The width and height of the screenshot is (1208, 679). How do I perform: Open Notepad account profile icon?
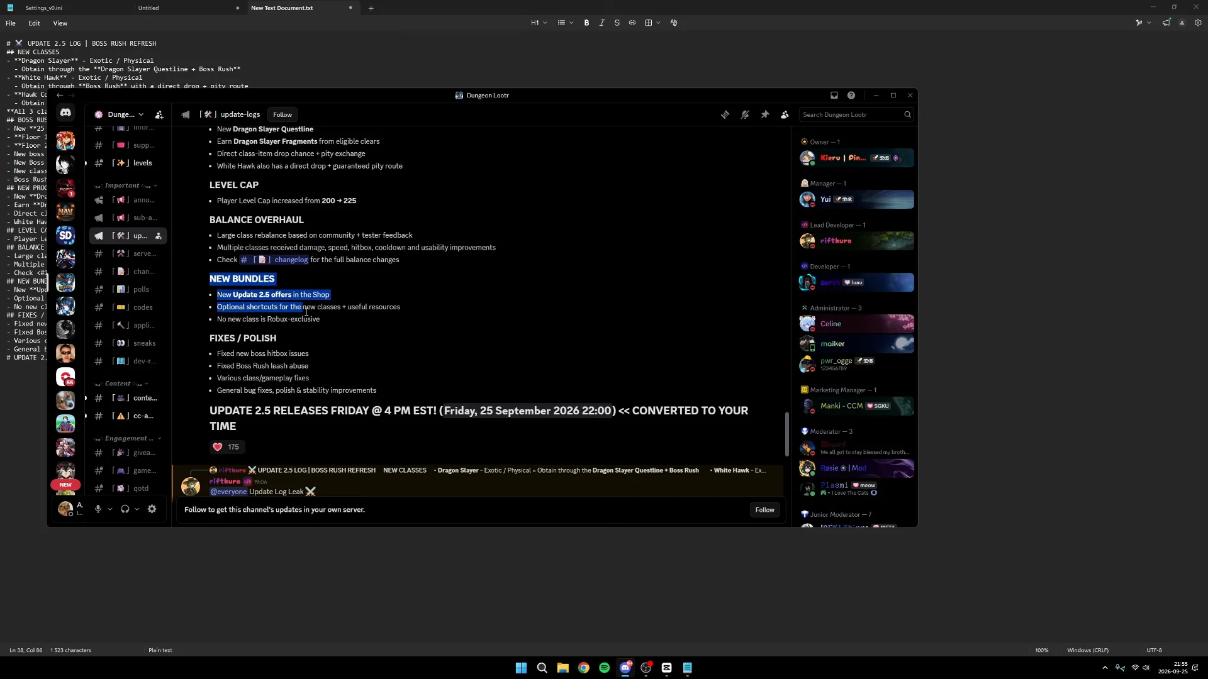click(1182, 23)
